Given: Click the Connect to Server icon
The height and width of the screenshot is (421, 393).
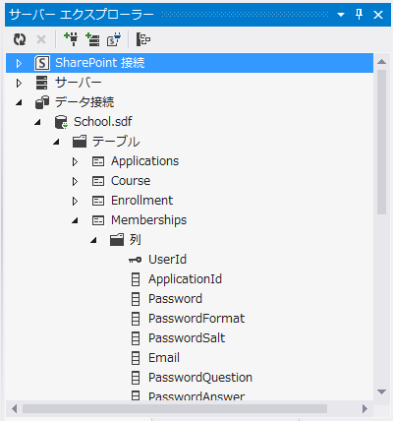Looking at the screenshot, I should click(x=92, y=39).
